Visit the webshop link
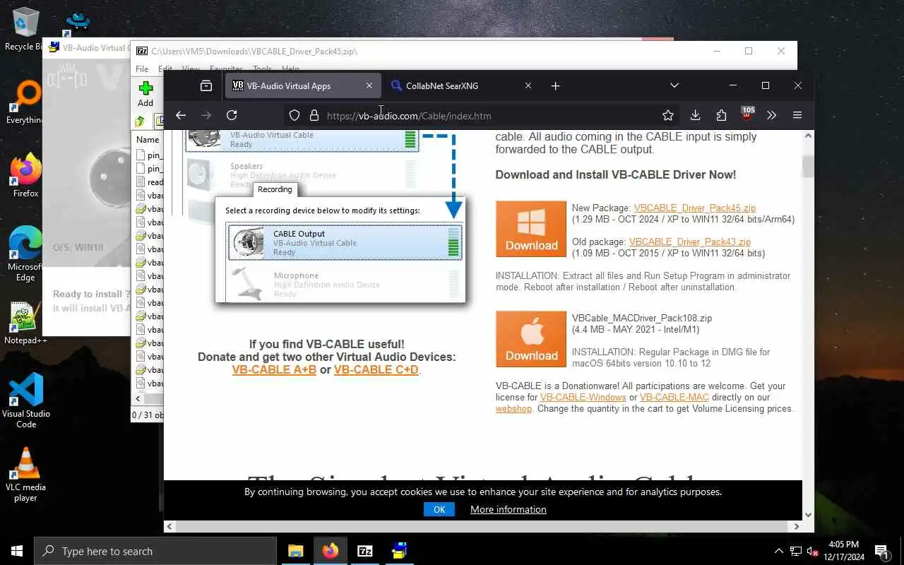This screenshot has height=565, width=904. [513, 408]
